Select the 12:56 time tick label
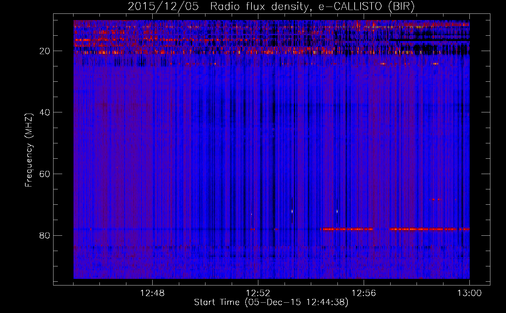506x313 pixels. [x=364, y=293]
